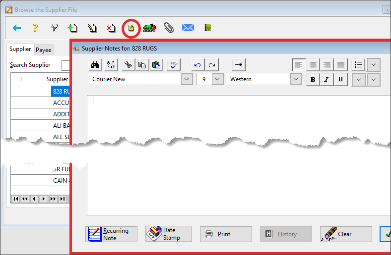The height and width of the screenshot is (255, 391).
Task: Click the copy icon in notes toolbar
Action: (142, 65)
